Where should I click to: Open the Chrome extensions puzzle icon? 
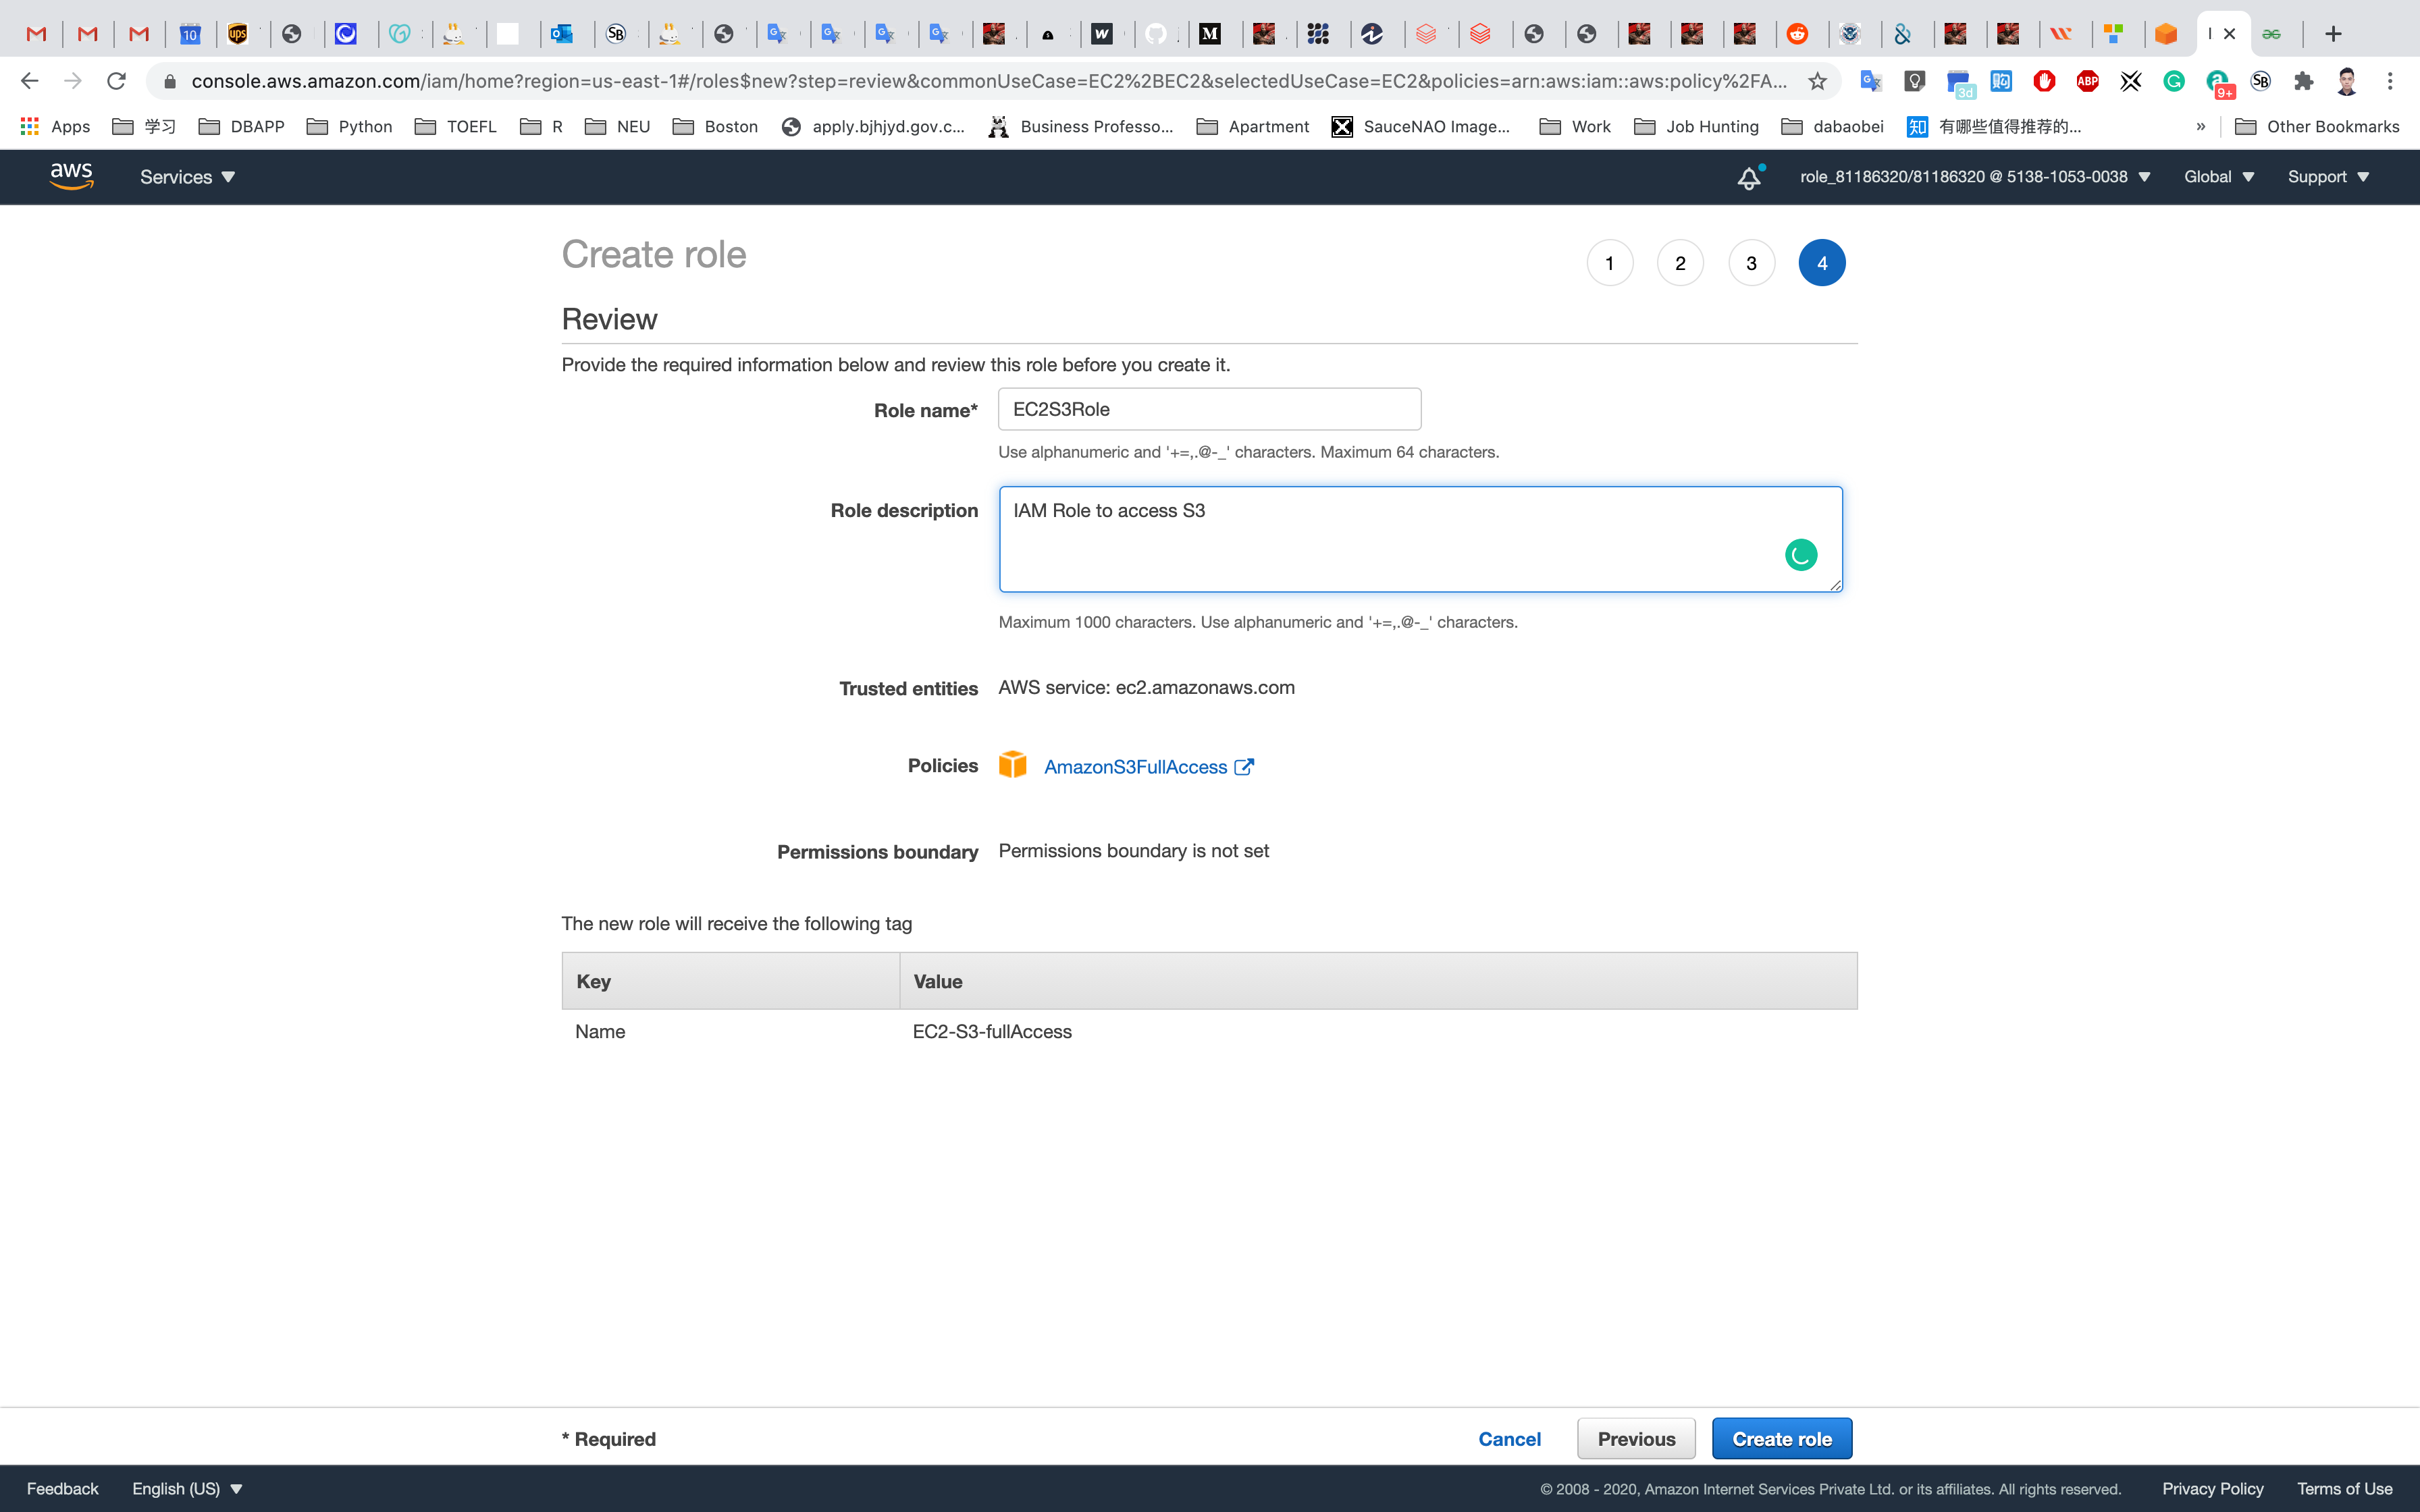(x=2304, y=81)
